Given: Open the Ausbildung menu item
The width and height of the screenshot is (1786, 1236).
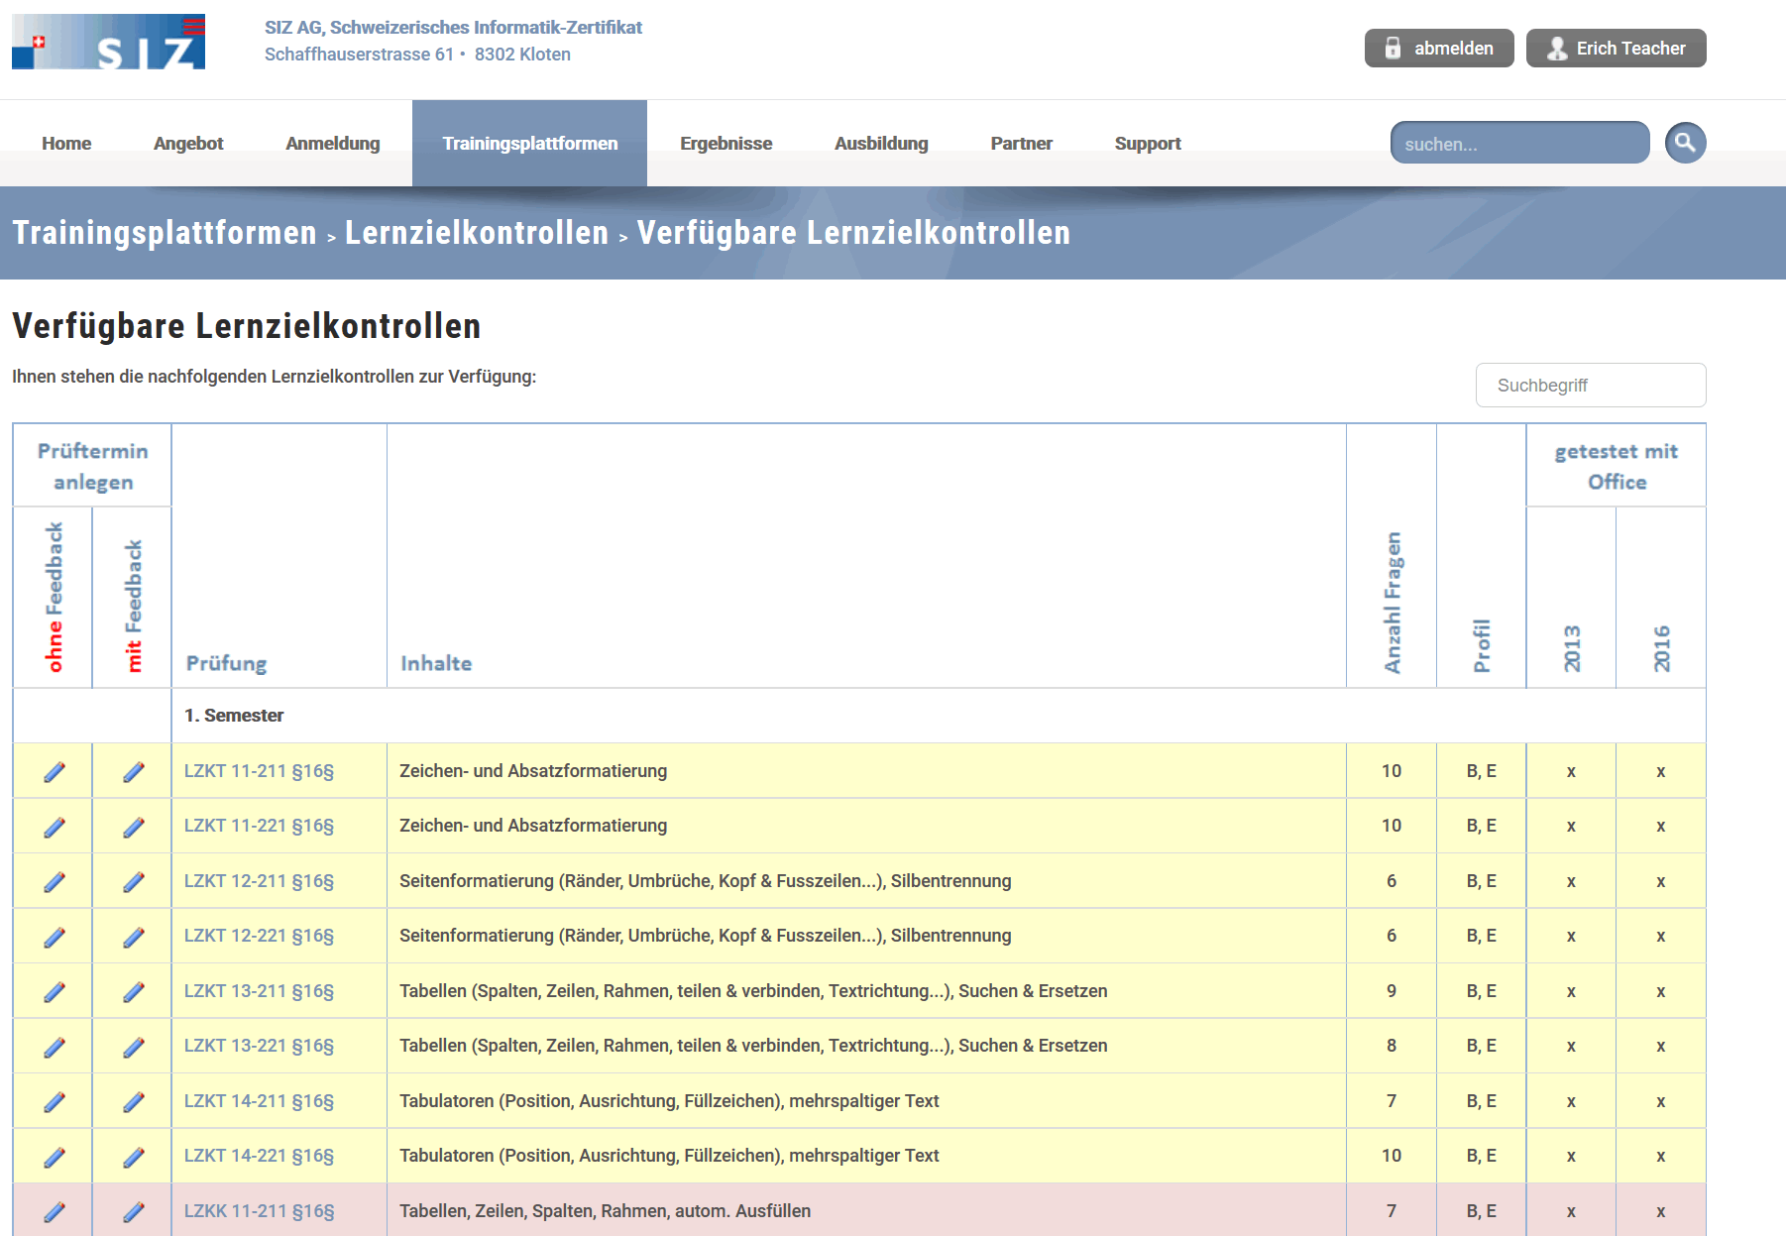Looking at the screenshot, I should (881, 144).
